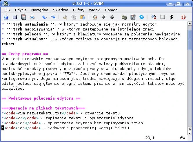This screenshot has height=142, width=193.
Task: Click the bold text 'tryb nadpisywania'
Action: click(x=33, y=29)
